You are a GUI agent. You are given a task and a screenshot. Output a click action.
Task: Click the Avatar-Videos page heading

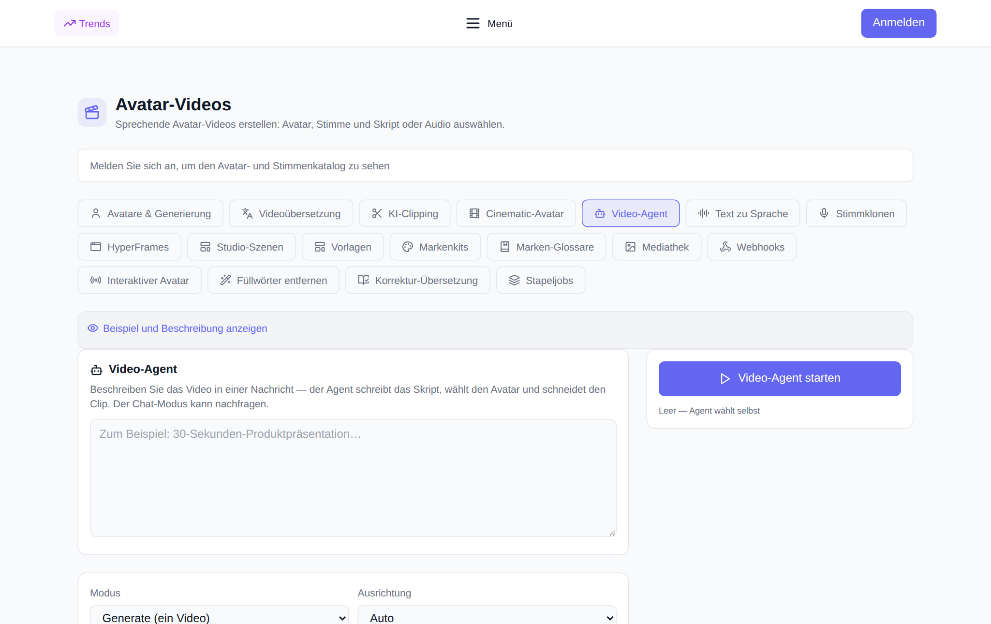173,104
